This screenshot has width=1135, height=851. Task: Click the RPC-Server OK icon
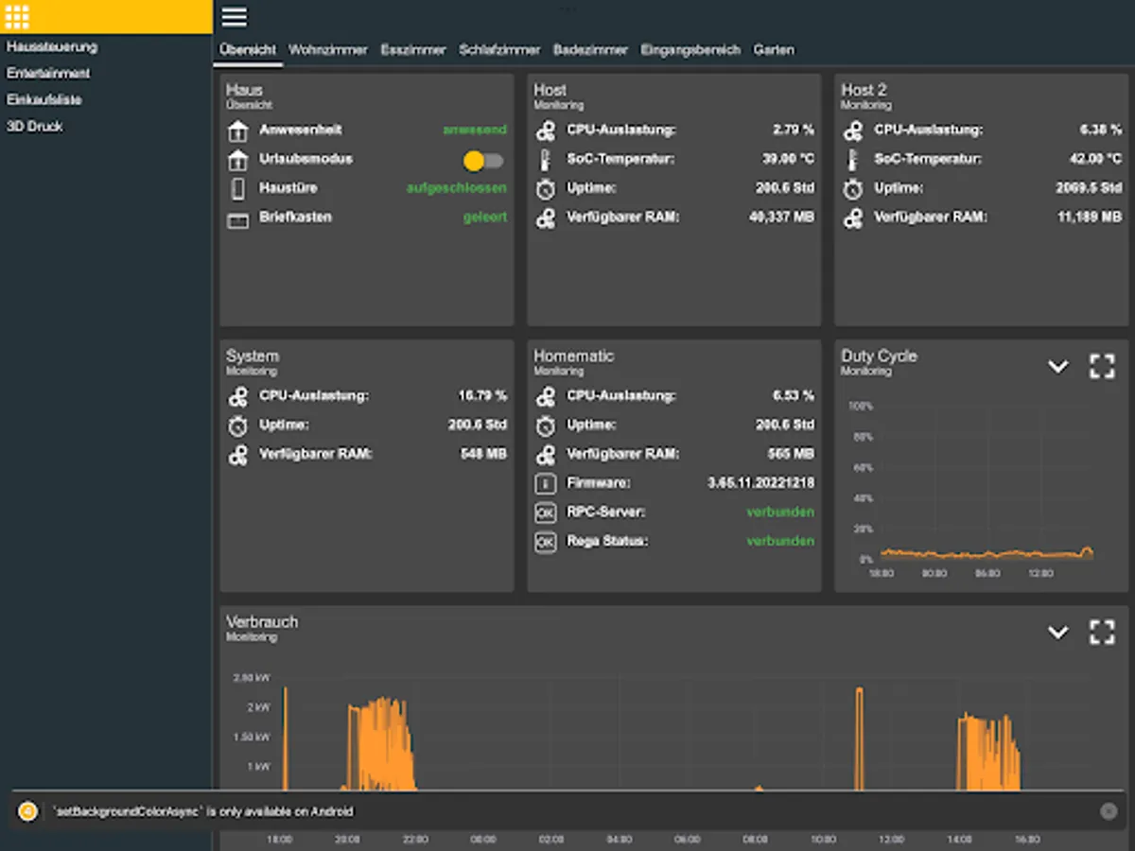(546, 512)
